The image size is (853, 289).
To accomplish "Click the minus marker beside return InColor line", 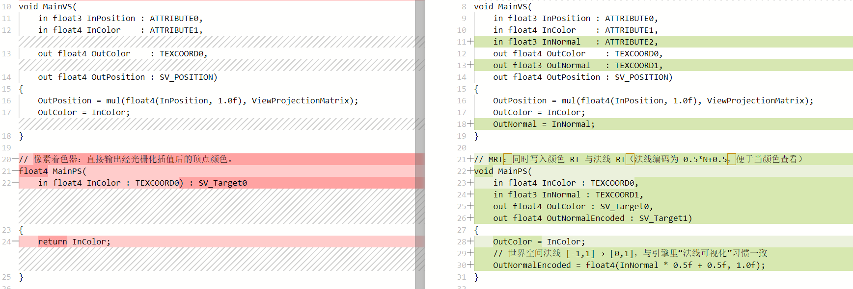I will pos(15,241).
